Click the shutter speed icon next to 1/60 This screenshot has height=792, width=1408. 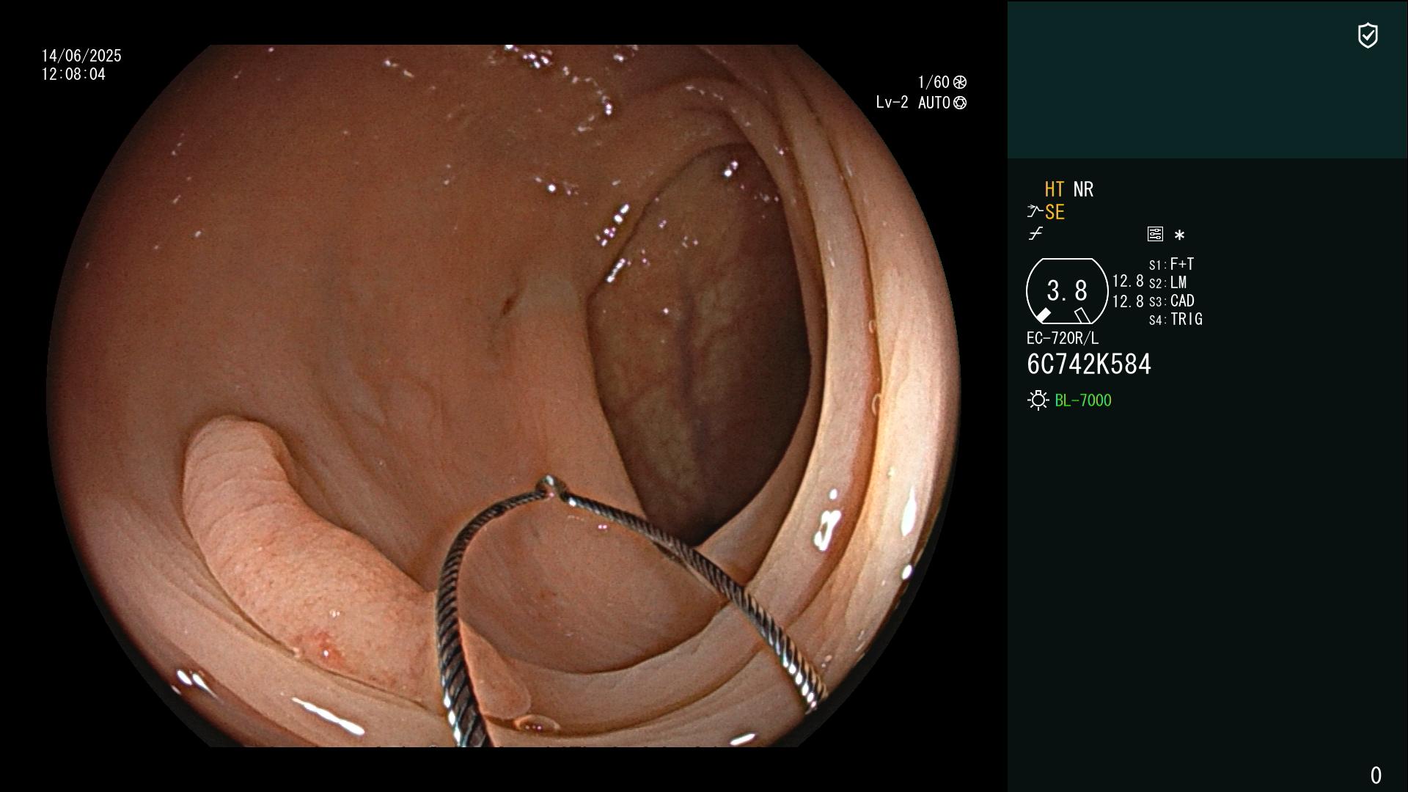(x=960, y=82)
